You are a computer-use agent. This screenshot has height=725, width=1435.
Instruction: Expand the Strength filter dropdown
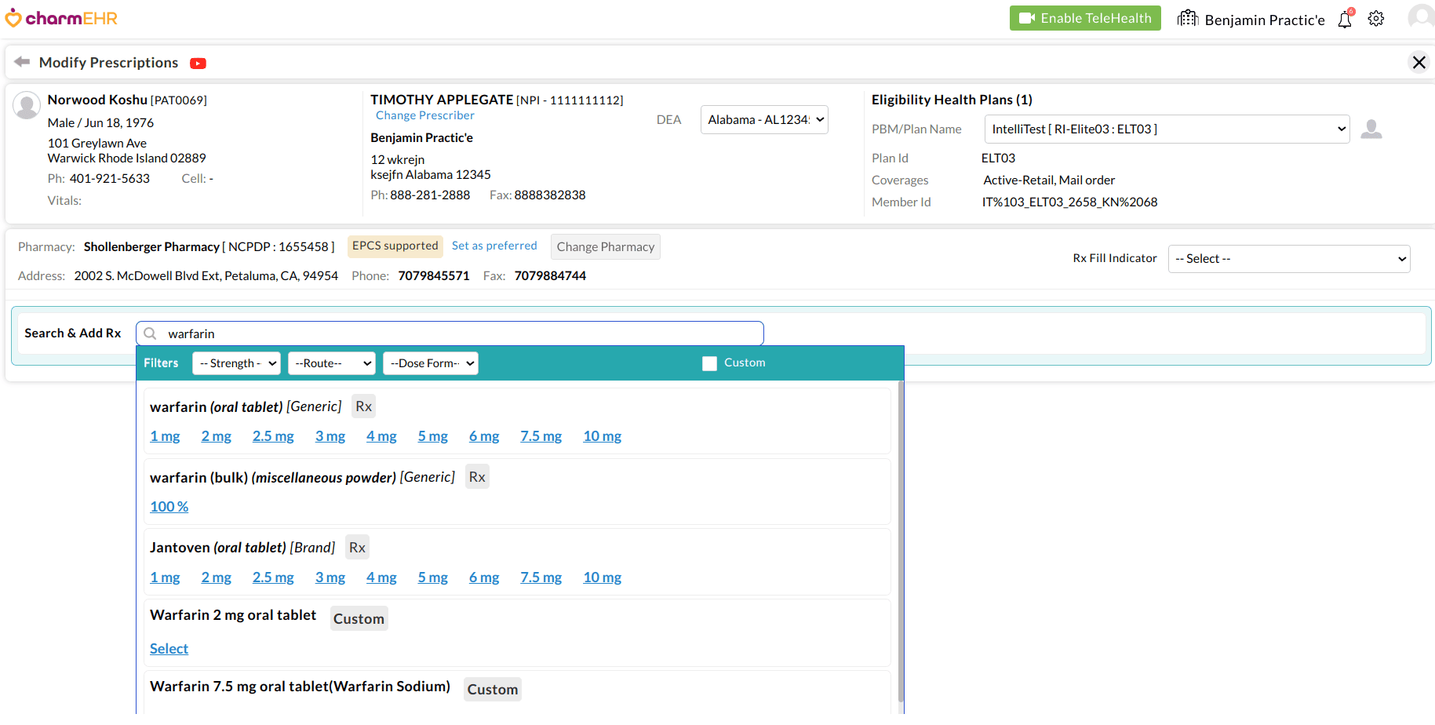[x=236, y=363]
